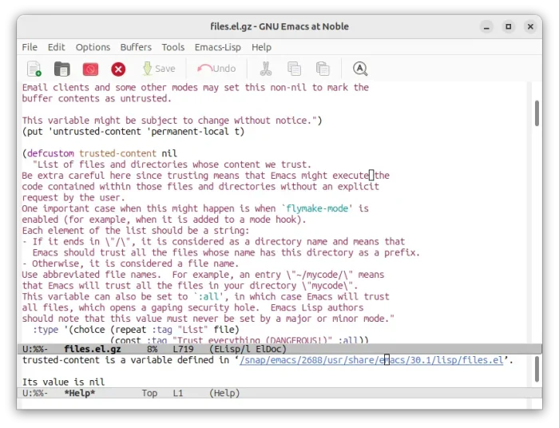The image size is (559, 428).
Task: Click "Its value is nil" in Help buffer
Action: pos(63,382)
